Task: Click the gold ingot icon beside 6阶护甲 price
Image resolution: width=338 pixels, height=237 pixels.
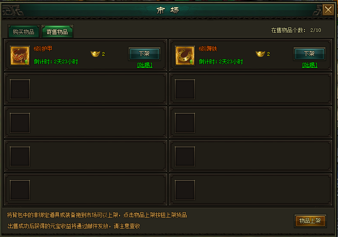Action: (95, 54)
